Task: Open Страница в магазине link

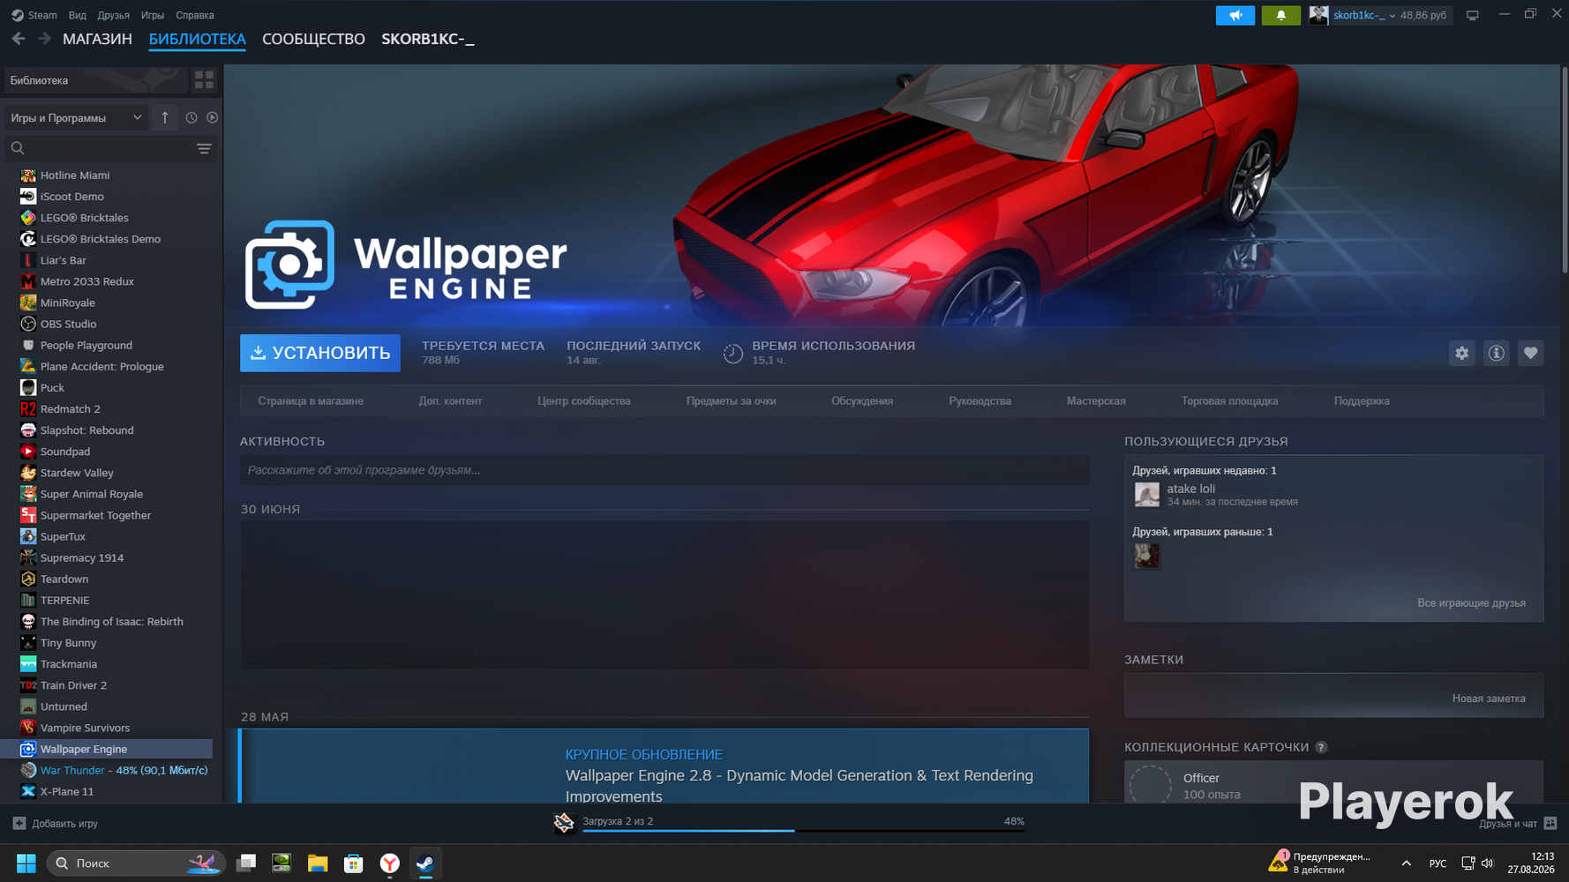Action: [311, 401]
